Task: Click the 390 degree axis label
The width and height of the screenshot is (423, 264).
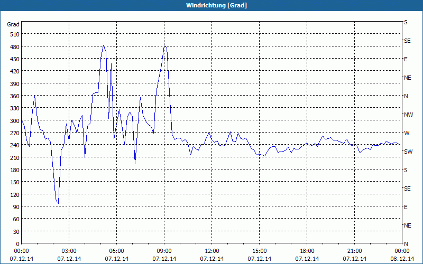Action: point(15,84)
